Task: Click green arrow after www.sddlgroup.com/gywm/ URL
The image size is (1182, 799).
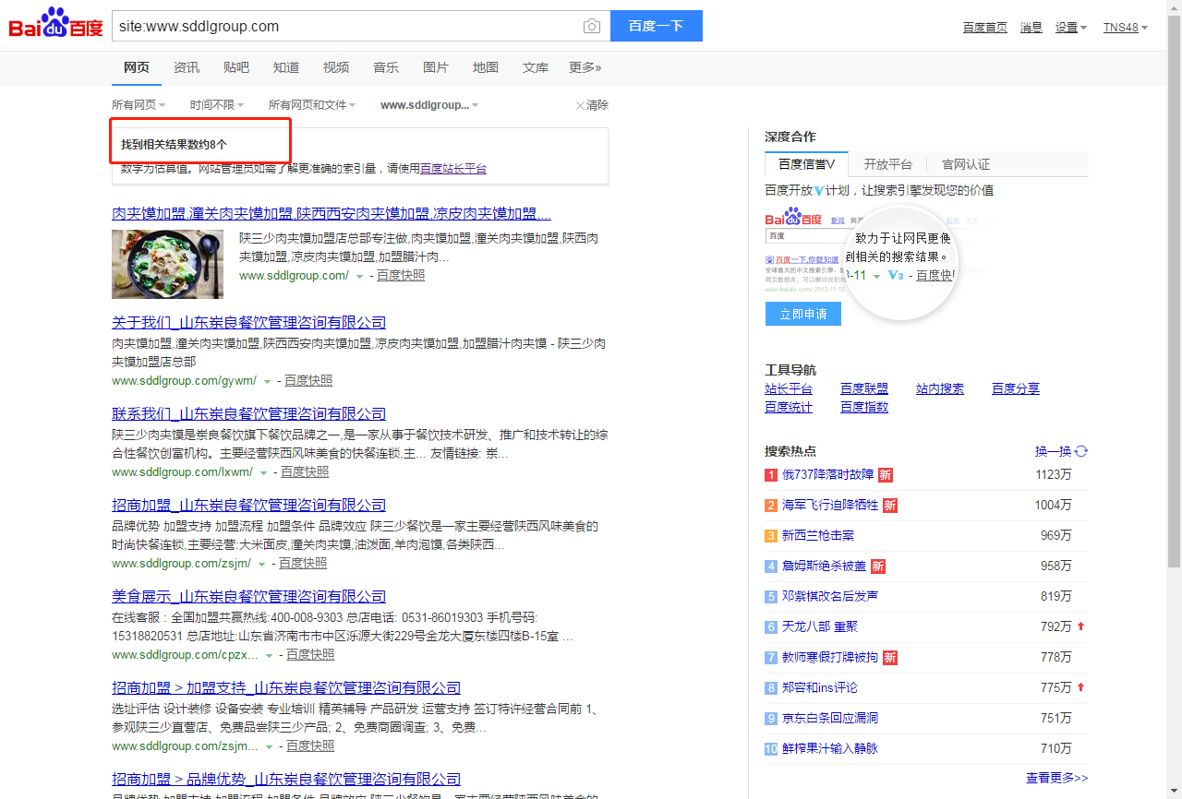Action: [267, 381]
